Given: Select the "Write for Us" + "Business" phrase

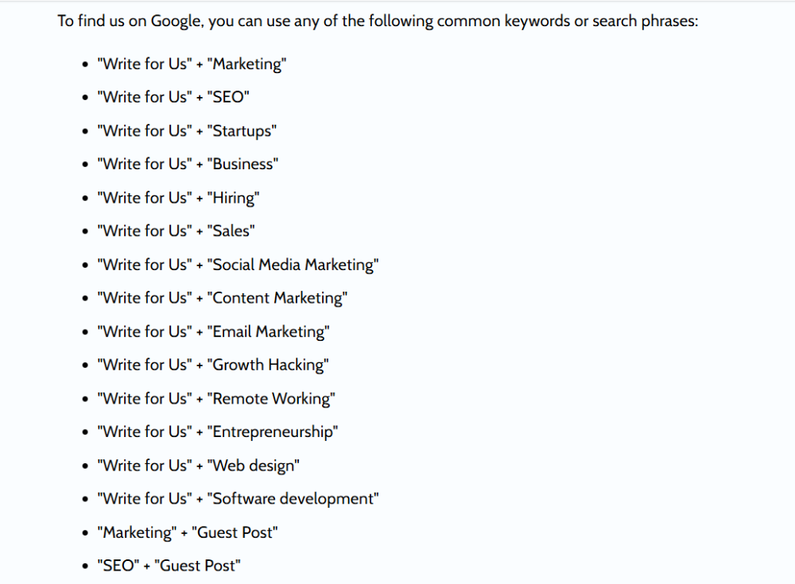Looking at the screenshot, I should [x=188, y=164].
